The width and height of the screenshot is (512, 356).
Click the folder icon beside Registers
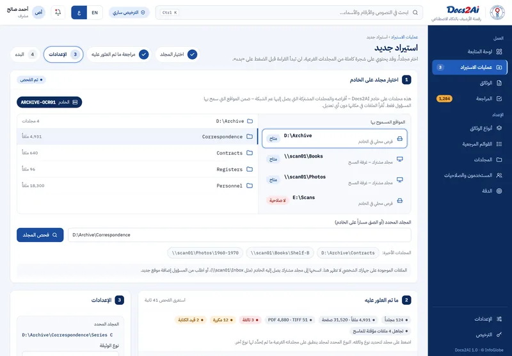(x=250, y=169)
